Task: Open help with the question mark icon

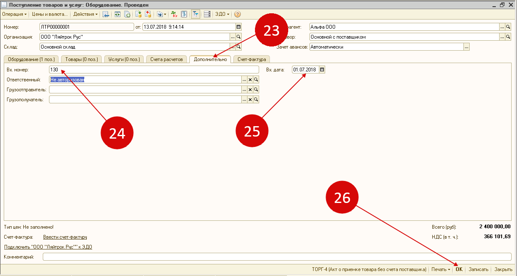Action: [238, 14]
